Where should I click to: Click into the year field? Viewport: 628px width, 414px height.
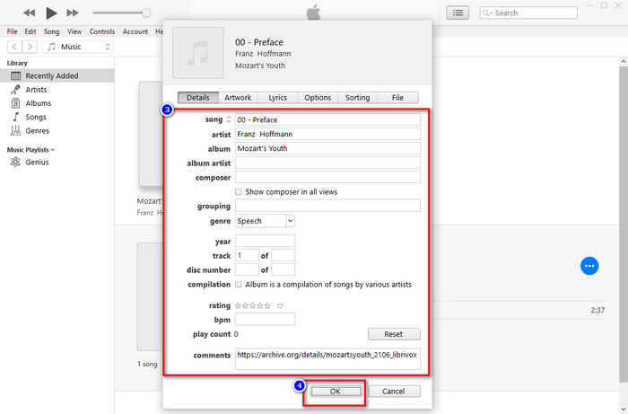(266, 241)
